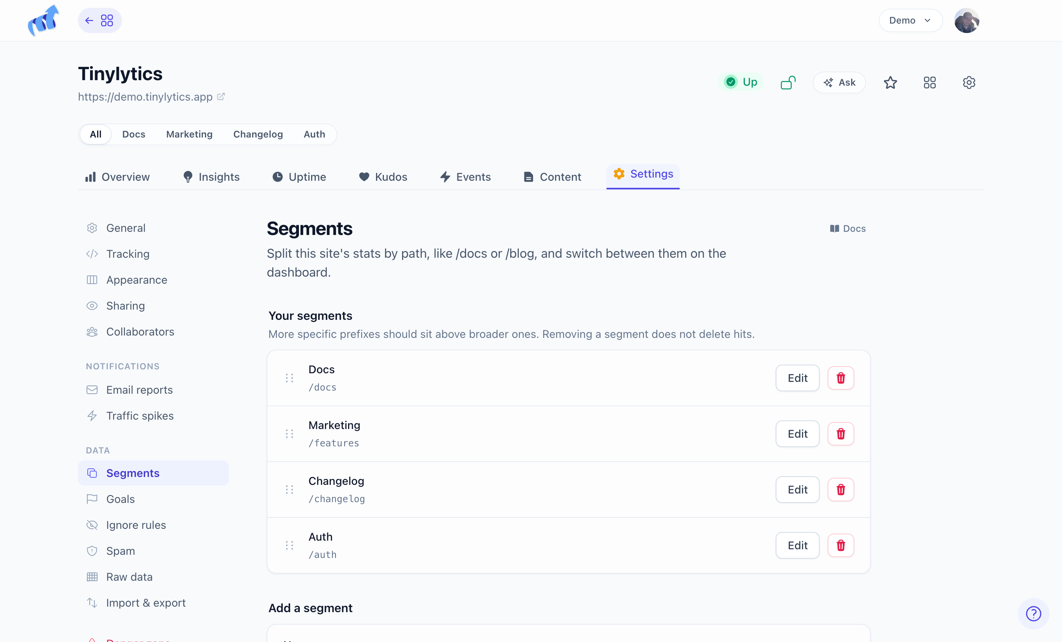Select the Docs segment filter
Image resolution: width=1062 pixels, height=642 pixels.
coord(134,134)
